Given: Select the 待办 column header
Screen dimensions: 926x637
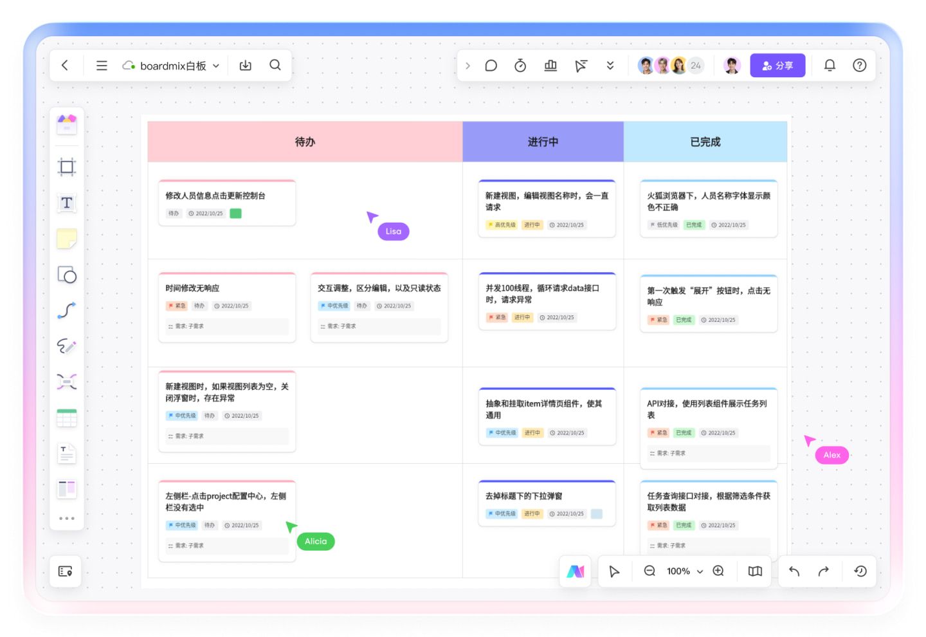Looking at the screenshot, I should [305, 142].
